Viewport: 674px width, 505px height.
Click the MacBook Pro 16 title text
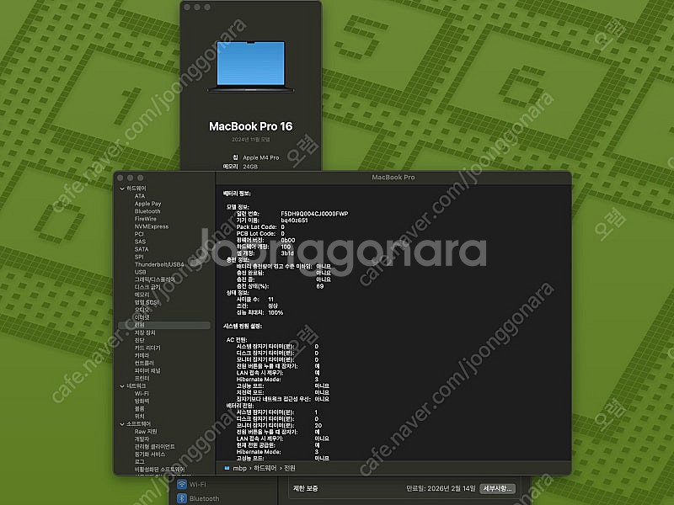tap(250, 126)
